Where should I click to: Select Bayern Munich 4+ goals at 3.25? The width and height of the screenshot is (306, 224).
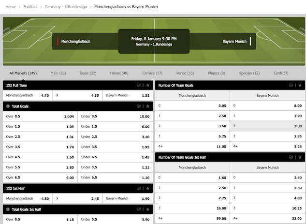[267, 146]
